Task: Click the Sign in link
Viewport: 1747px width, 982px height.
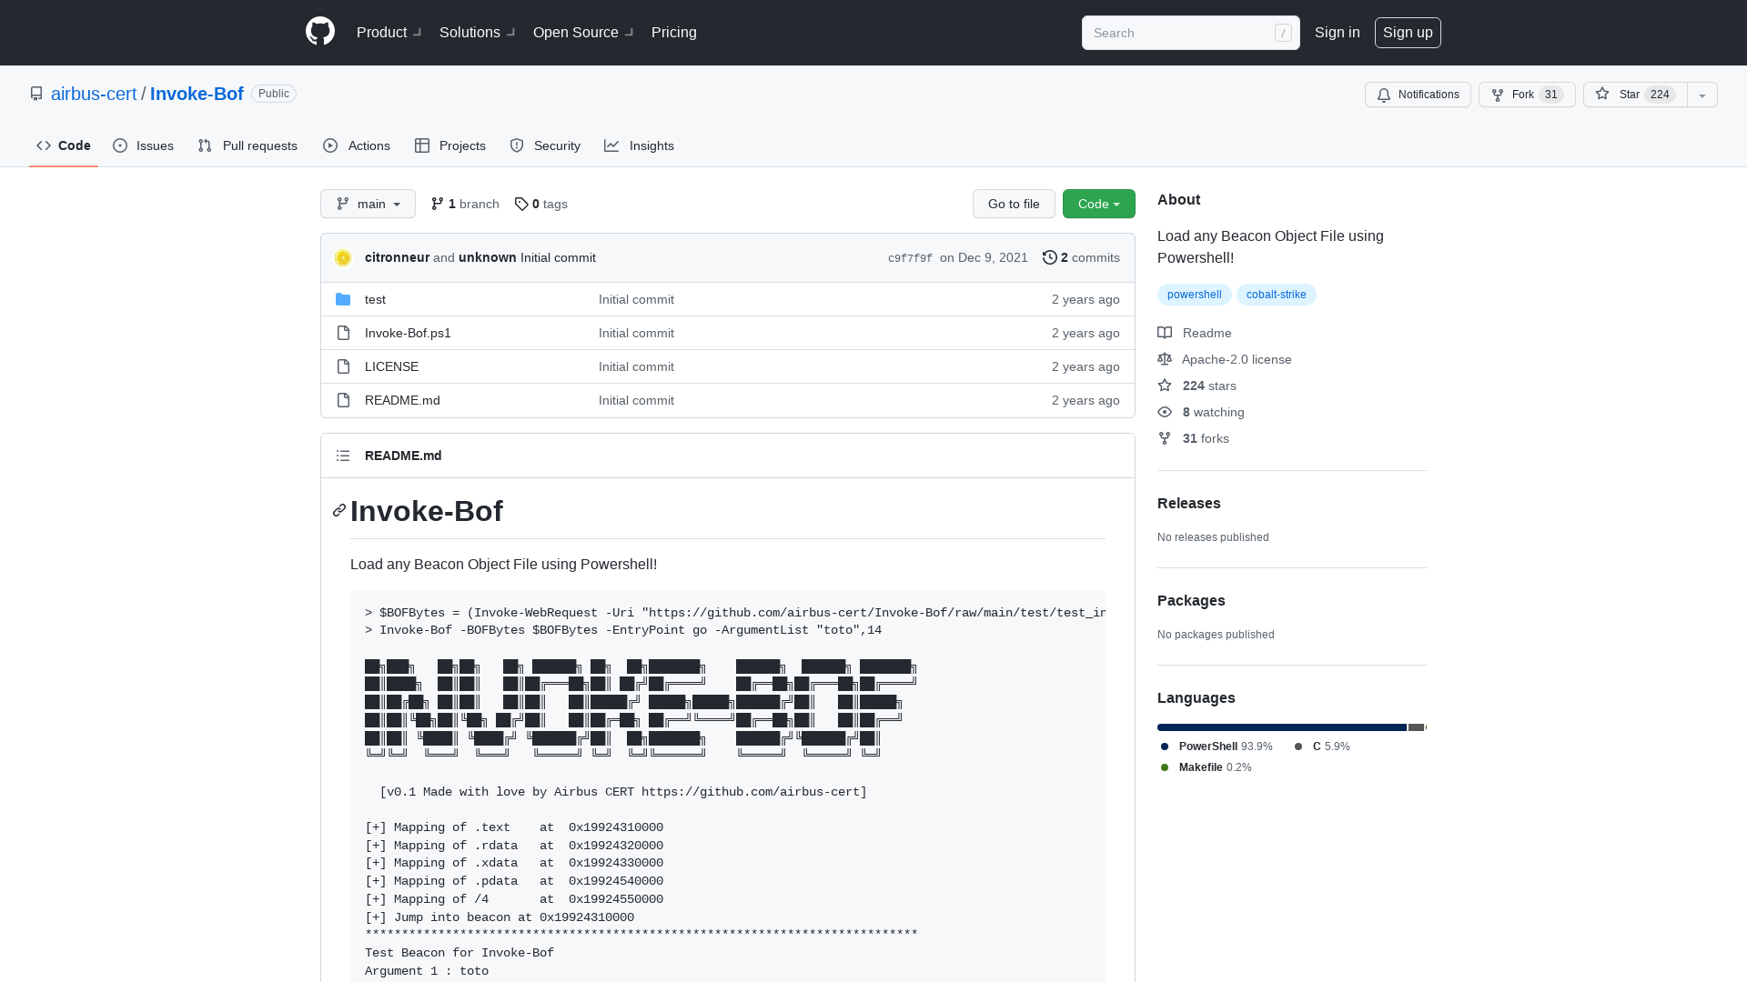Action: click(1338, 32)
